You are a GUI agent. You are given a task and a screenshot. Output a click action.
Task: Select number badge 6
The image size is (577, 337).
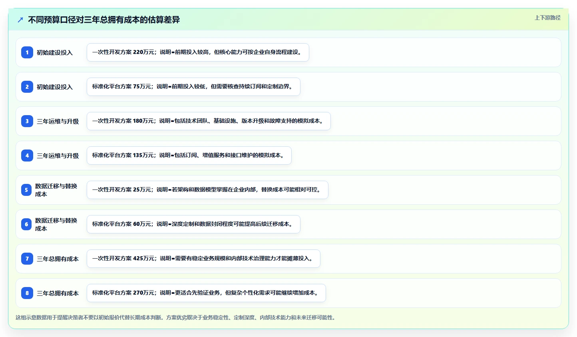point(26,224)
